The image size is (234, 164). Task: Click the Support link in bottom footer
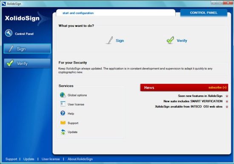coord(11,159)
